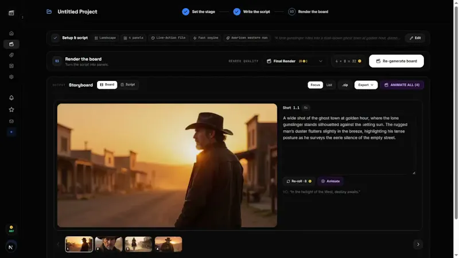
Task: Click the square box icon in sidebar
Action: (x=11, y=66)
